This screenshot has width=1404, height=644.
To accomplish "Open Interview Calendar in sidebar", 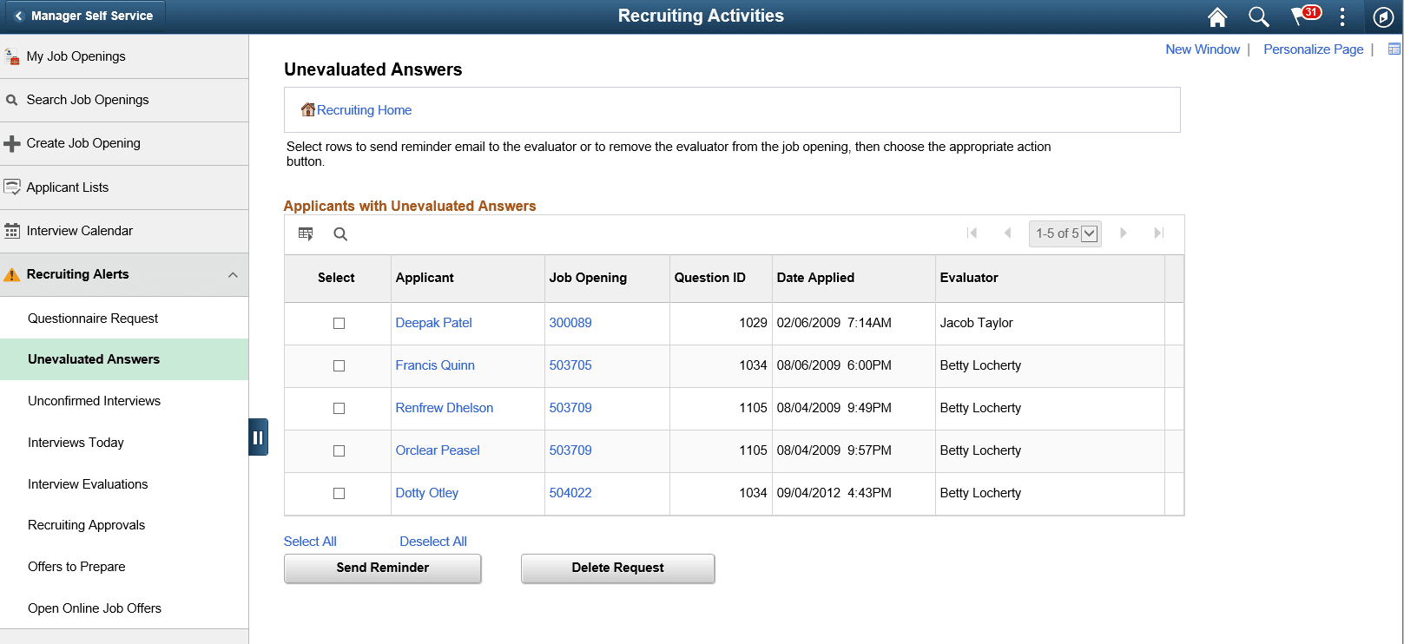I will (x=80, y=231).
